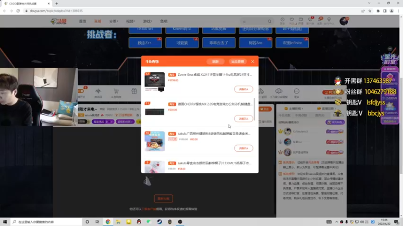The width and height of the screenshot is (403, 226).
Task: Select challenger 阿若Aro
Action: coord(255,43)
